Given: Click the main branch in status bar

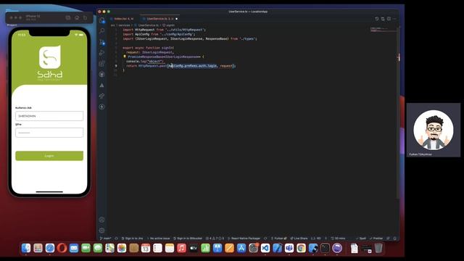Looking at the screenshot, I should point(106,239).
